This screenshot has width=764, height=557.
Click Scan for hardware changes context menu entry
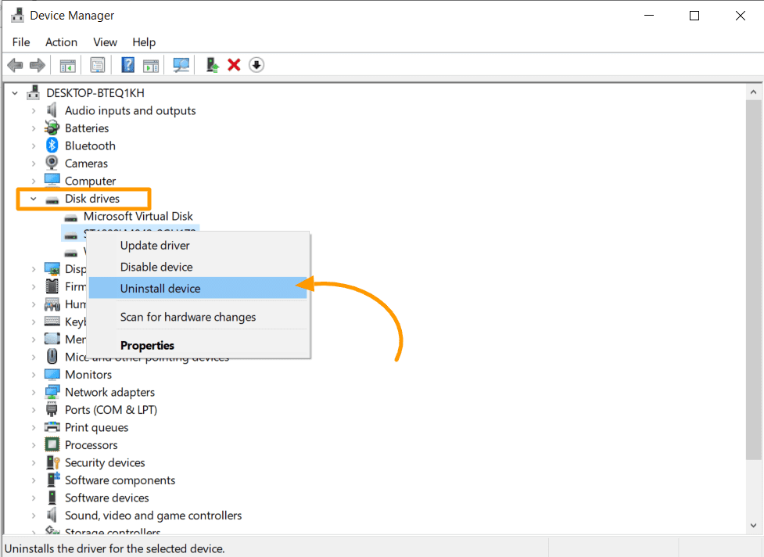tap(191, 317)
